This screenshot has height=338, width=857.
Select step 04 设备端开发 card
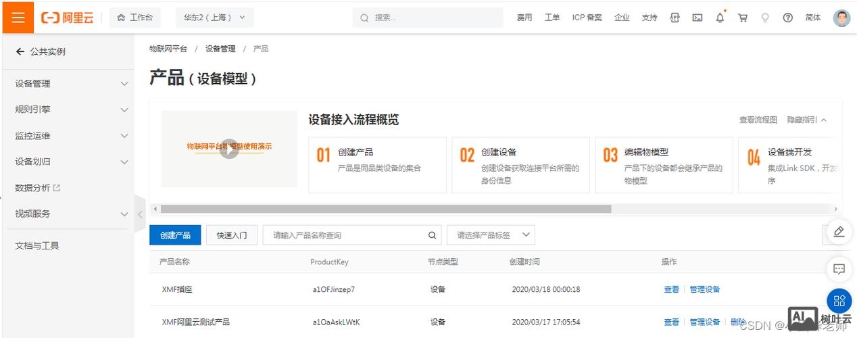click(x=789, y=165)
